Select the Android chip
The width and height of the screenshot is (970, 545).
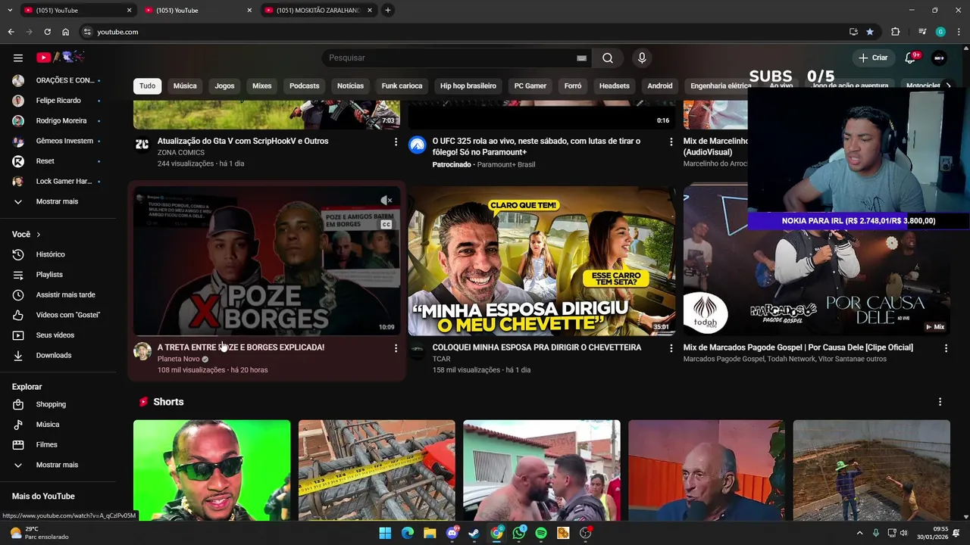click(x=659, y=86)
